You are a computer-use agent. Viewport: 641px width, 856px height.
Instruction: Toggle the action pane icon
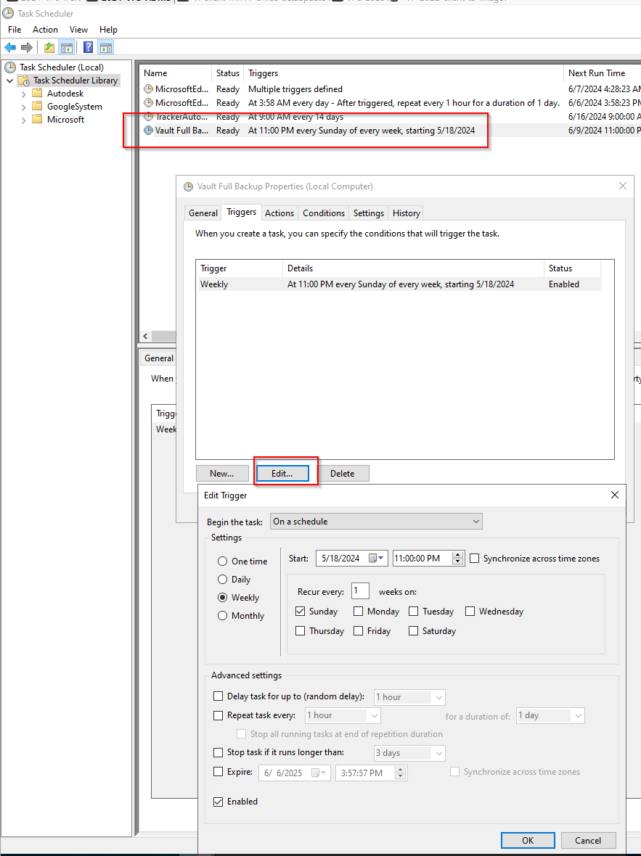(106, 47)
